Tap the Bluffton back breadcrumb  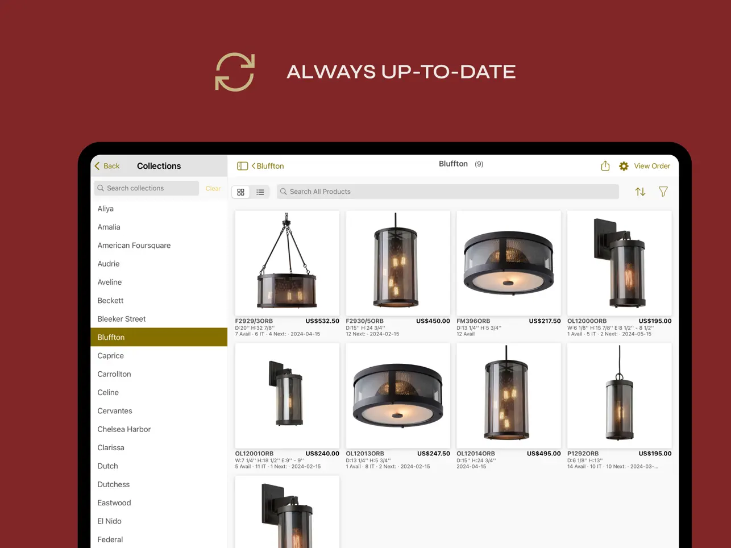coord(268,166)
